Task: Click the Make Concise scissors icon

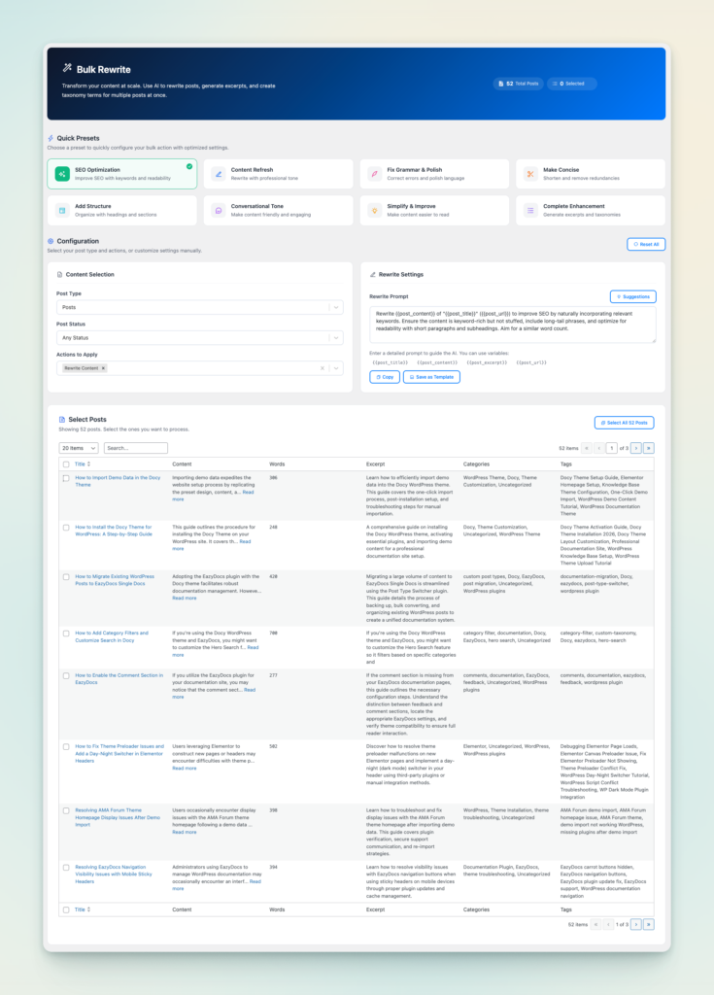Action: click(530, 174)
